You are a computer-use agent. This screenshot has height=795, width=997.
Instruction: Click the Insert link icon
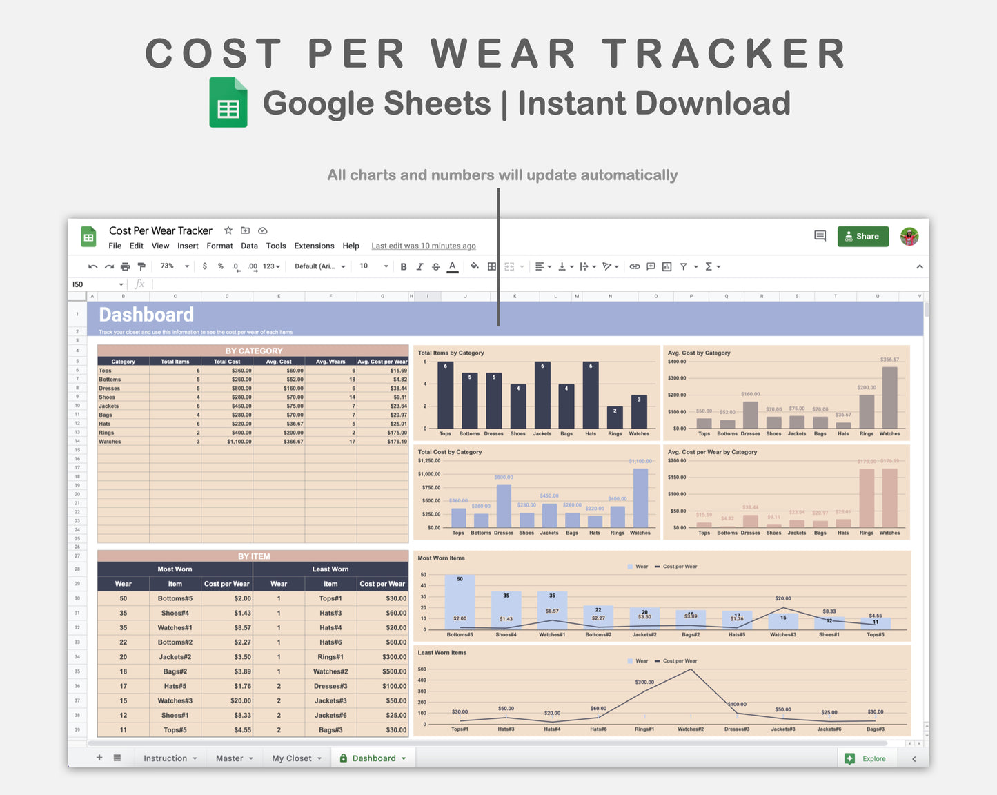point(634,266)
